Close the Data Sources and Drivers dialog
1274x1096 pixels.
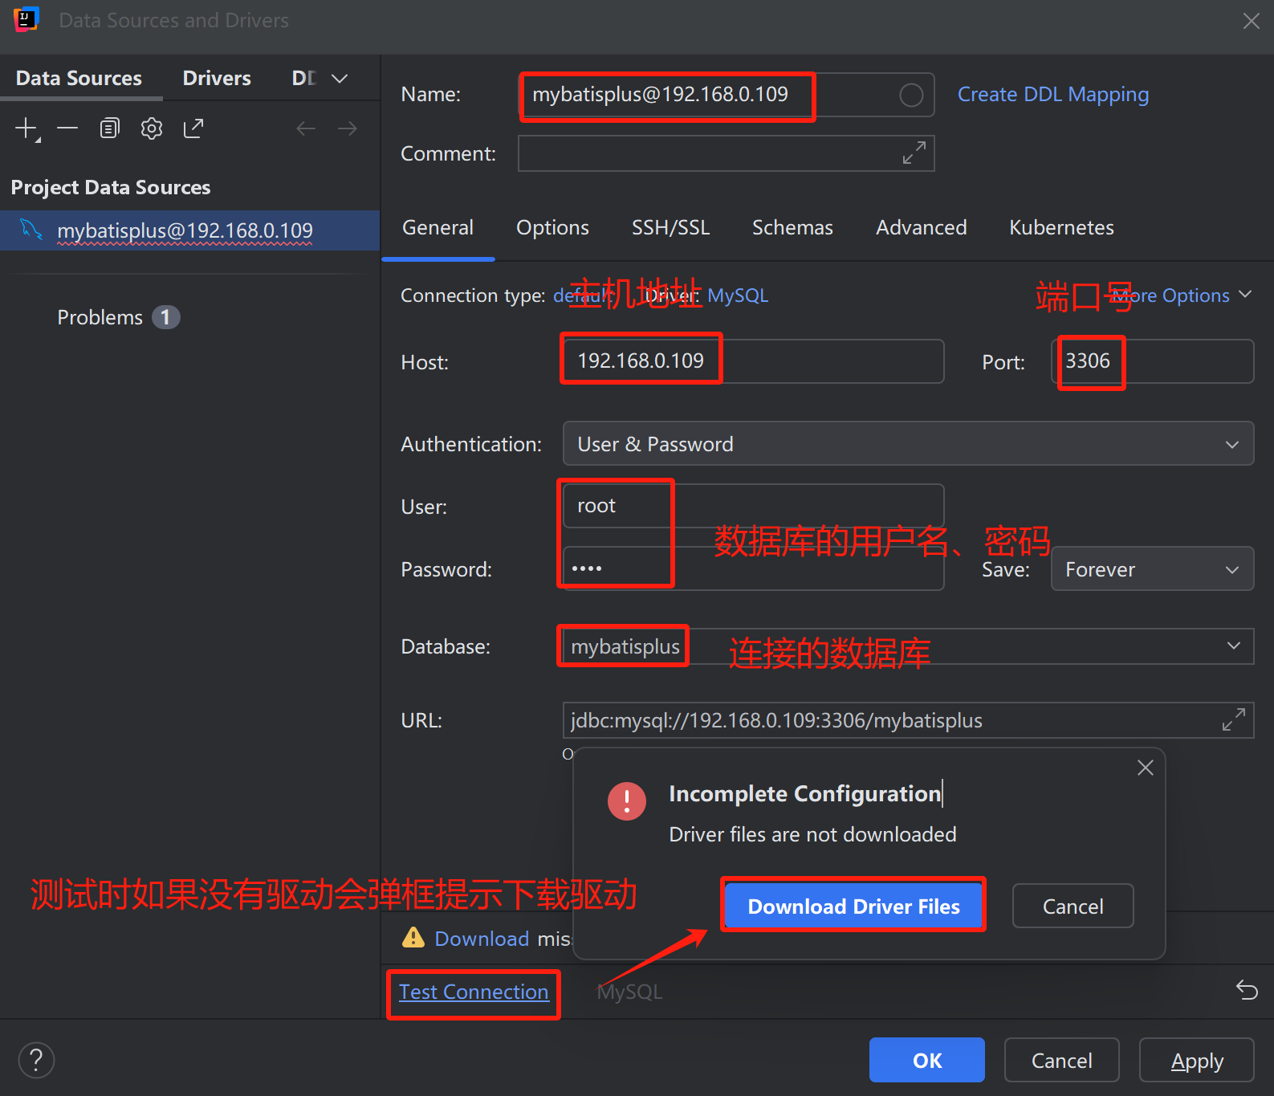1251,21
